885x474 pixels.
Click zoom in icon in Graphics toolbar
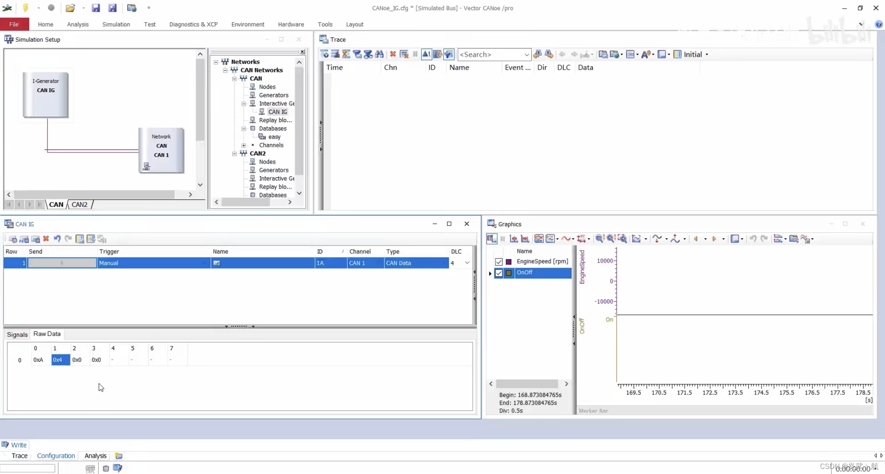coord(610,239)
